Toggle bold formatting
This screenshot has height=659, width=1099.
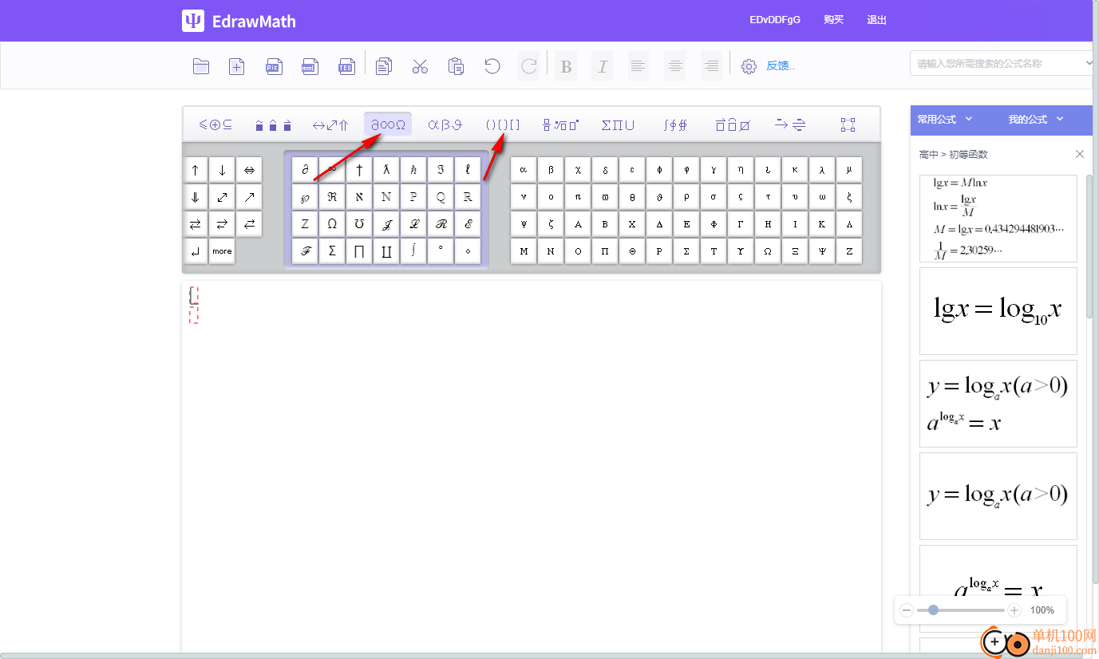pyautogui.click(x=566, y=66)
